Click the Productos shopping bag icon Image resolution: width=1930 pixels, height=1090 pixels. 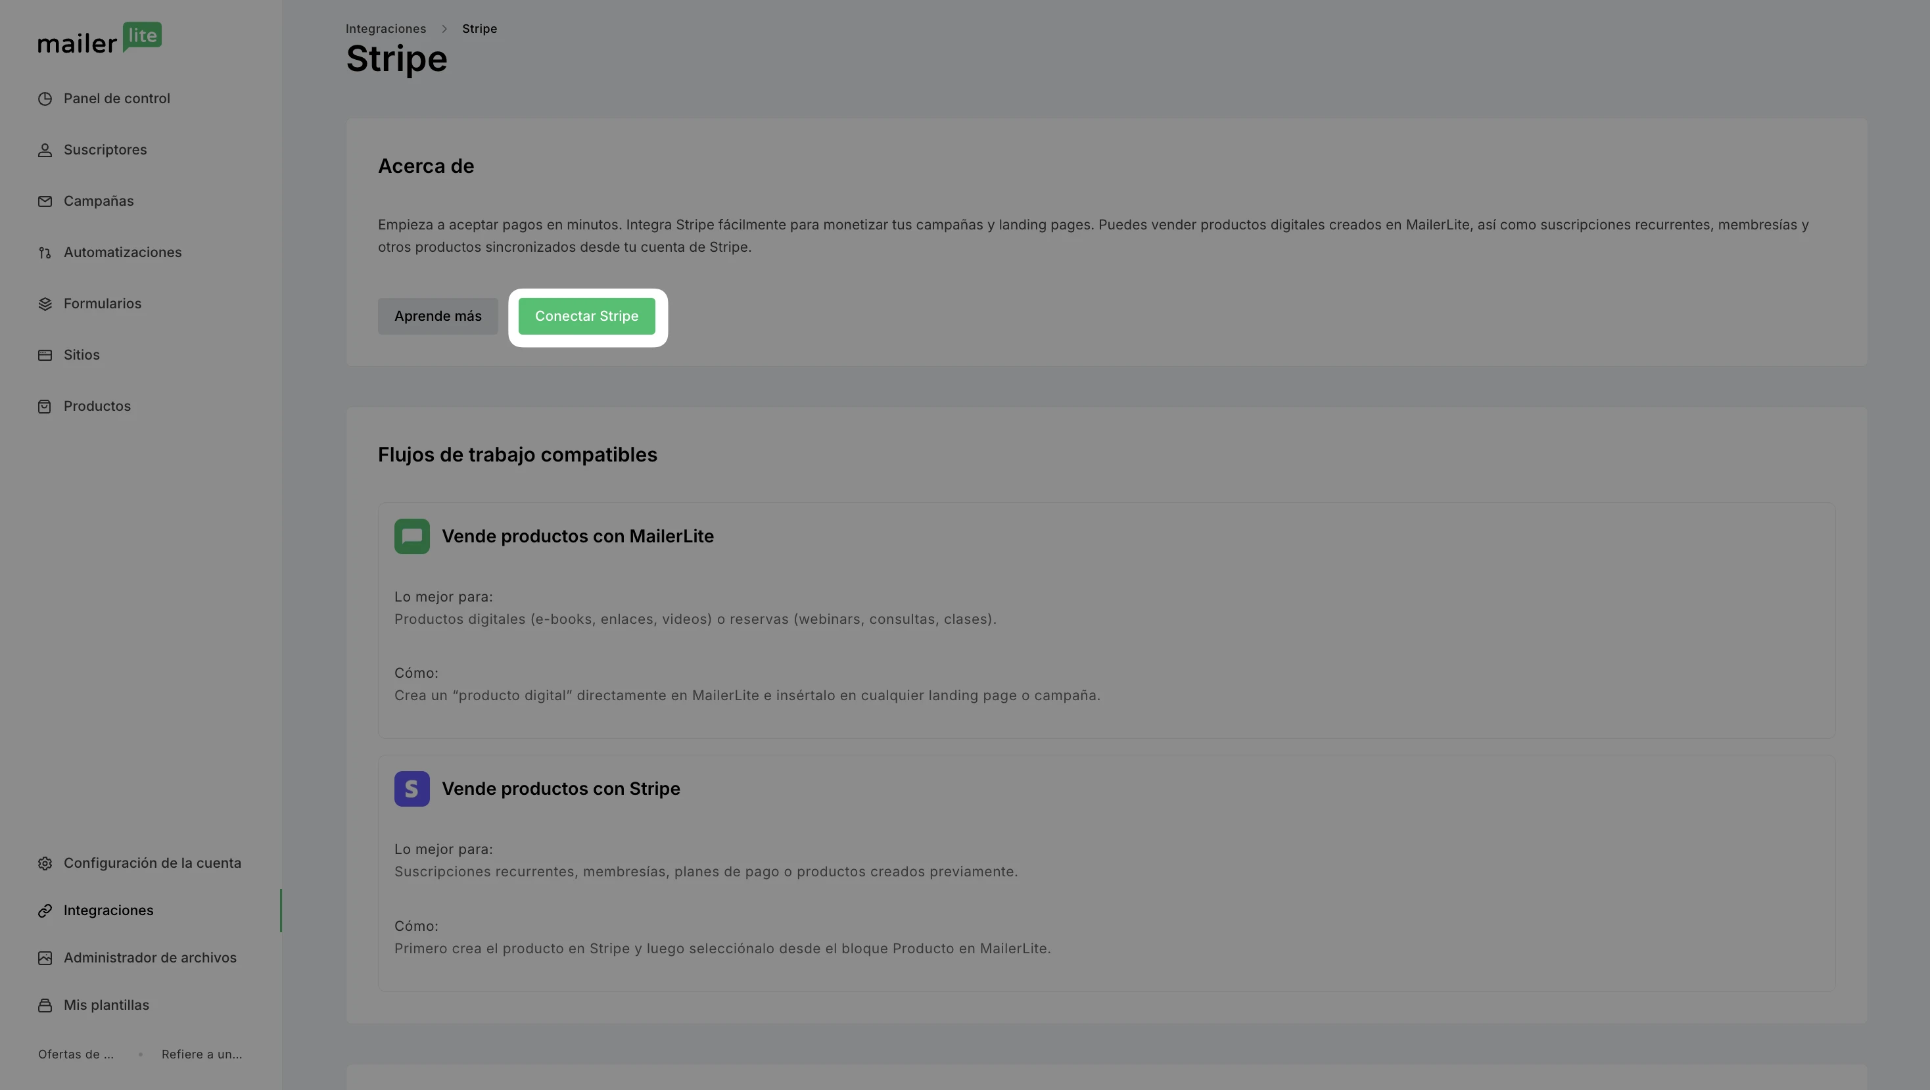[45, 406]
